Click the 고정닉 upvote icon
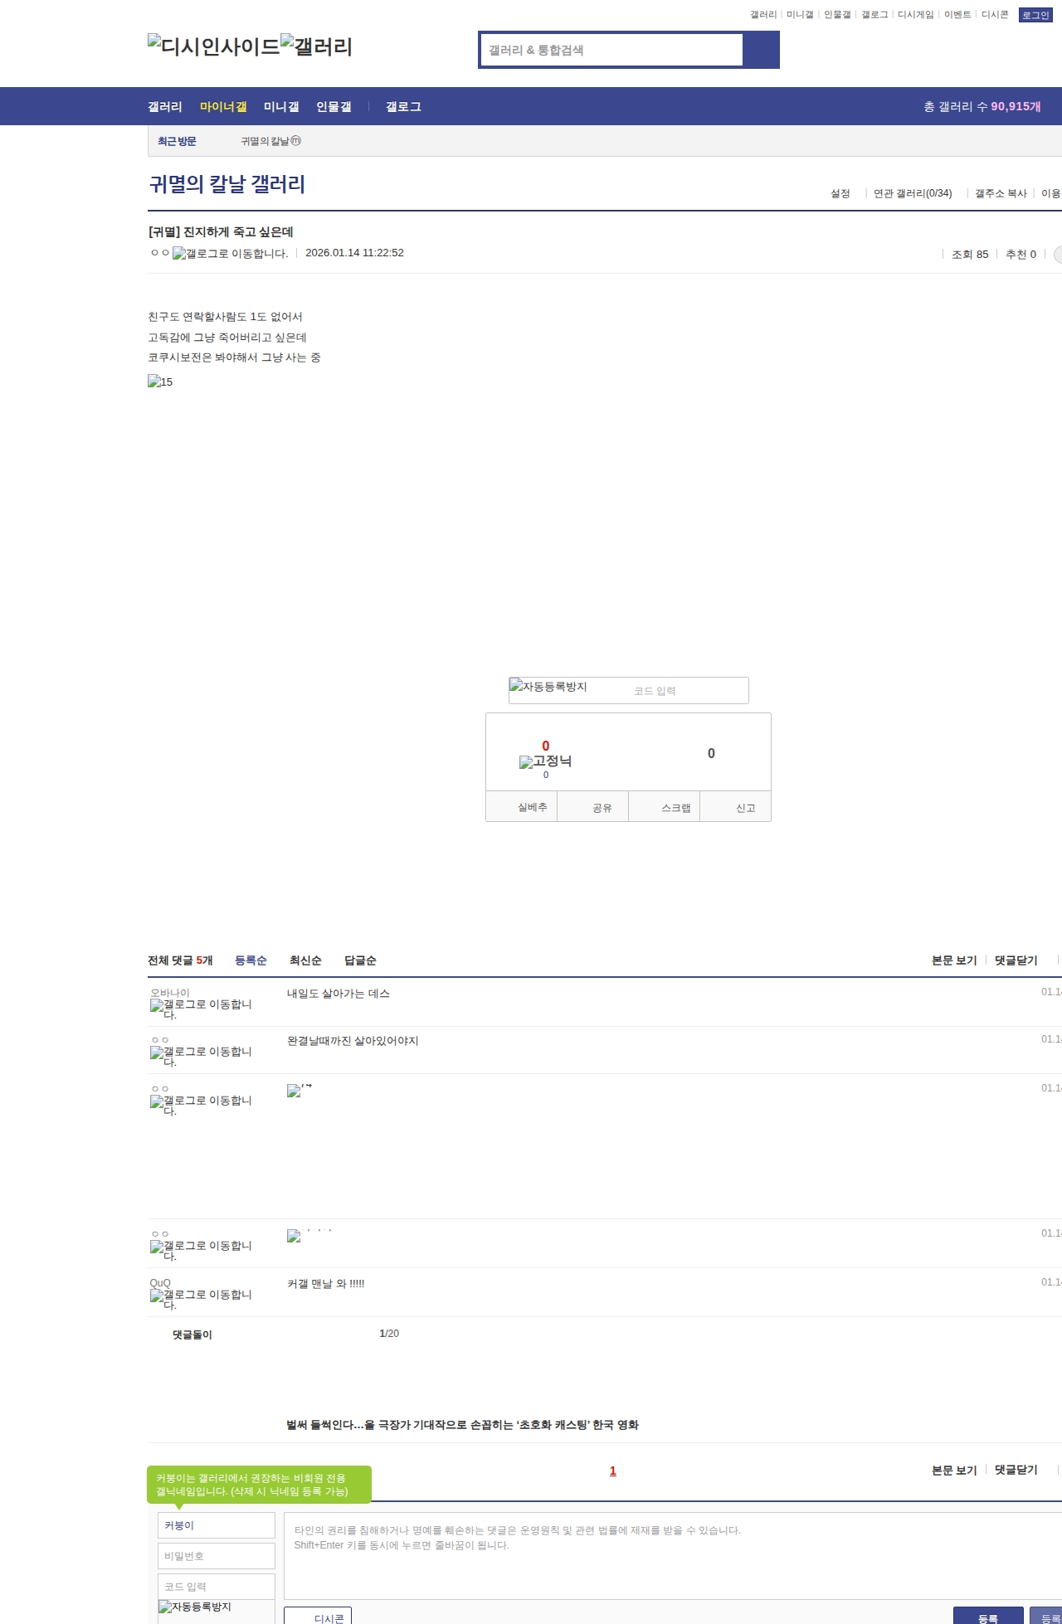The image size is (1062, 1624). (545, 761)
